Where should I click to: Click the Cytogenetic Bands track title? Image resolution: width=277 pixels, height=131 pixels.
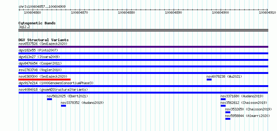pyautogui.click(x=37, y=23)
